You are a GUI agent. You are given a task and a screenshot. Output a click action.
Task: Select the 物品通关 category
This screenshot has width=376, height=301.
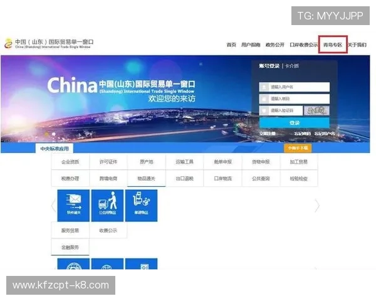[146, 178]
